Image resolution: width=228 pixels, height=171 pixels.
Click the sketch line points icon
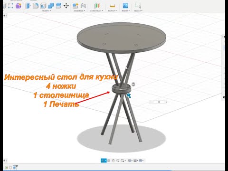pos(10,6)
